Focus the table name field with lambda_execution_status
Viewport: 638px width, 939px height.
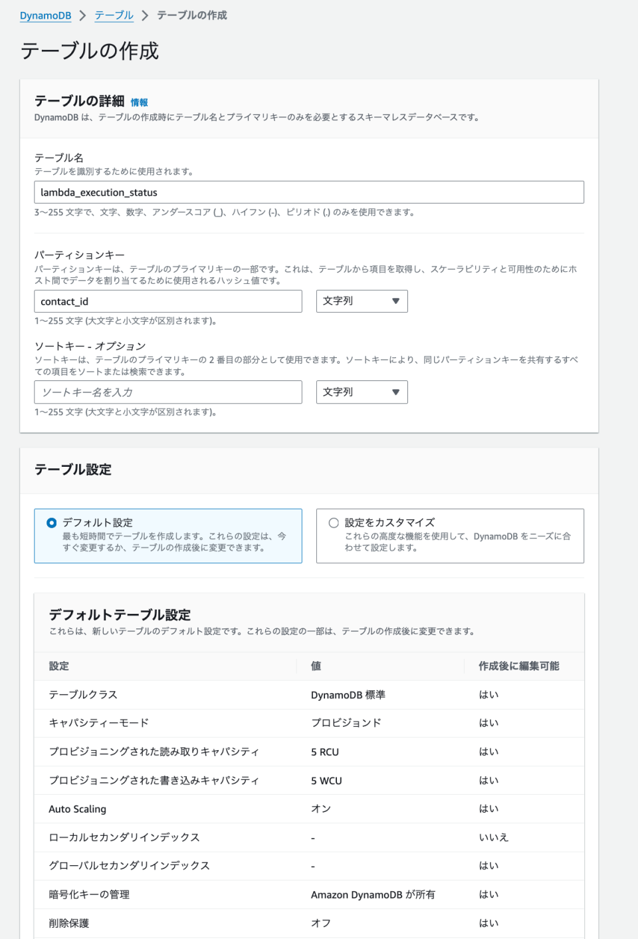[x=309, y=192]
